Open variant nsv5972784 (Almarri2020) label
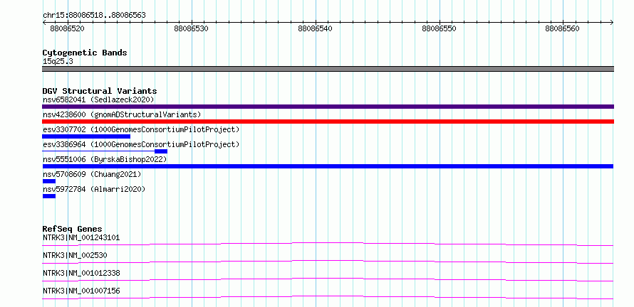The image size is (634, 307). (x=94, y=189)
